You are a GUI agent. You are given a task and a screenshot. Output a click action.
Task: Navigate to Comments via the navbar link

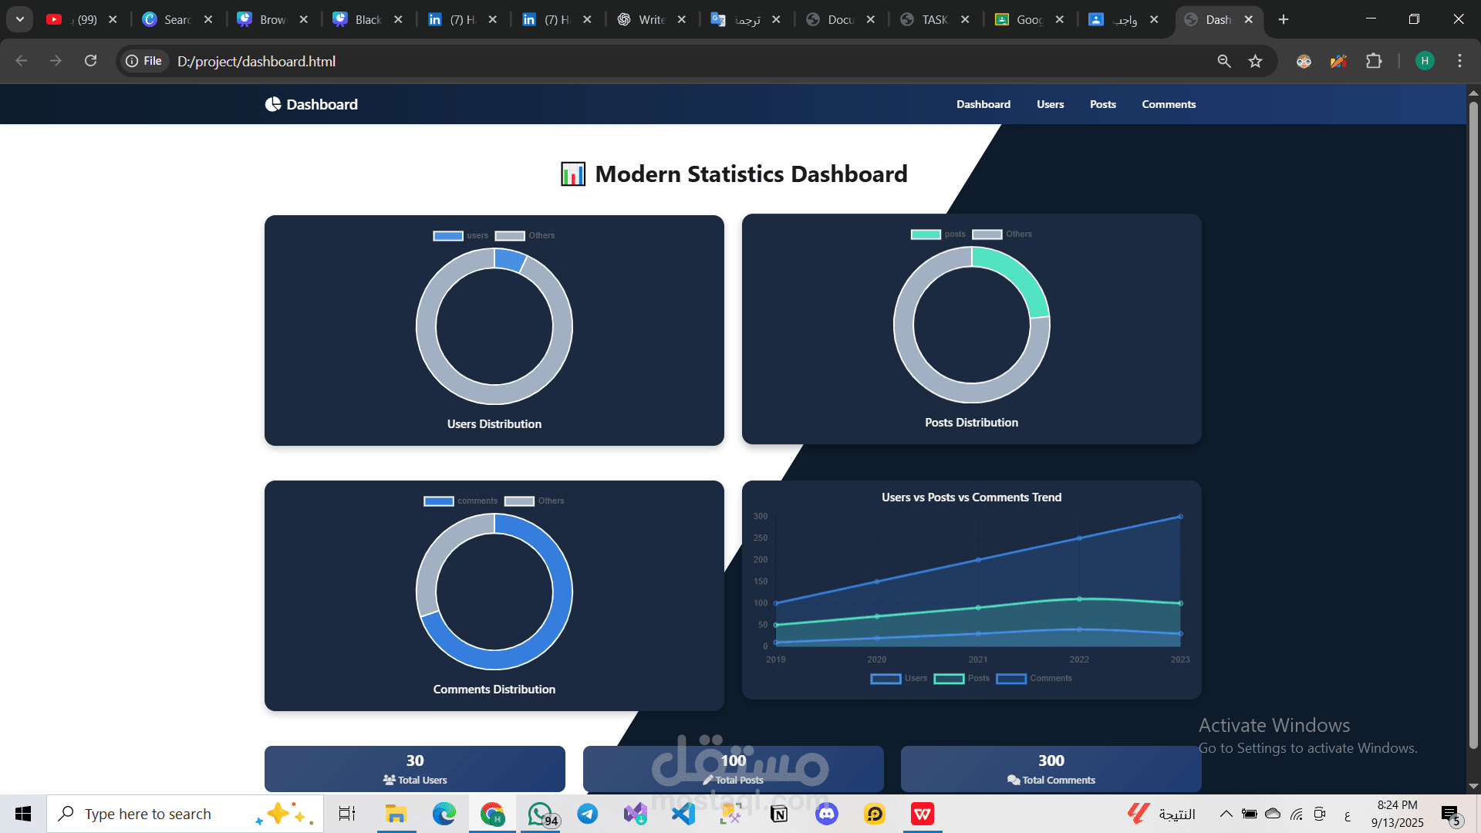tap(1168, 104)
